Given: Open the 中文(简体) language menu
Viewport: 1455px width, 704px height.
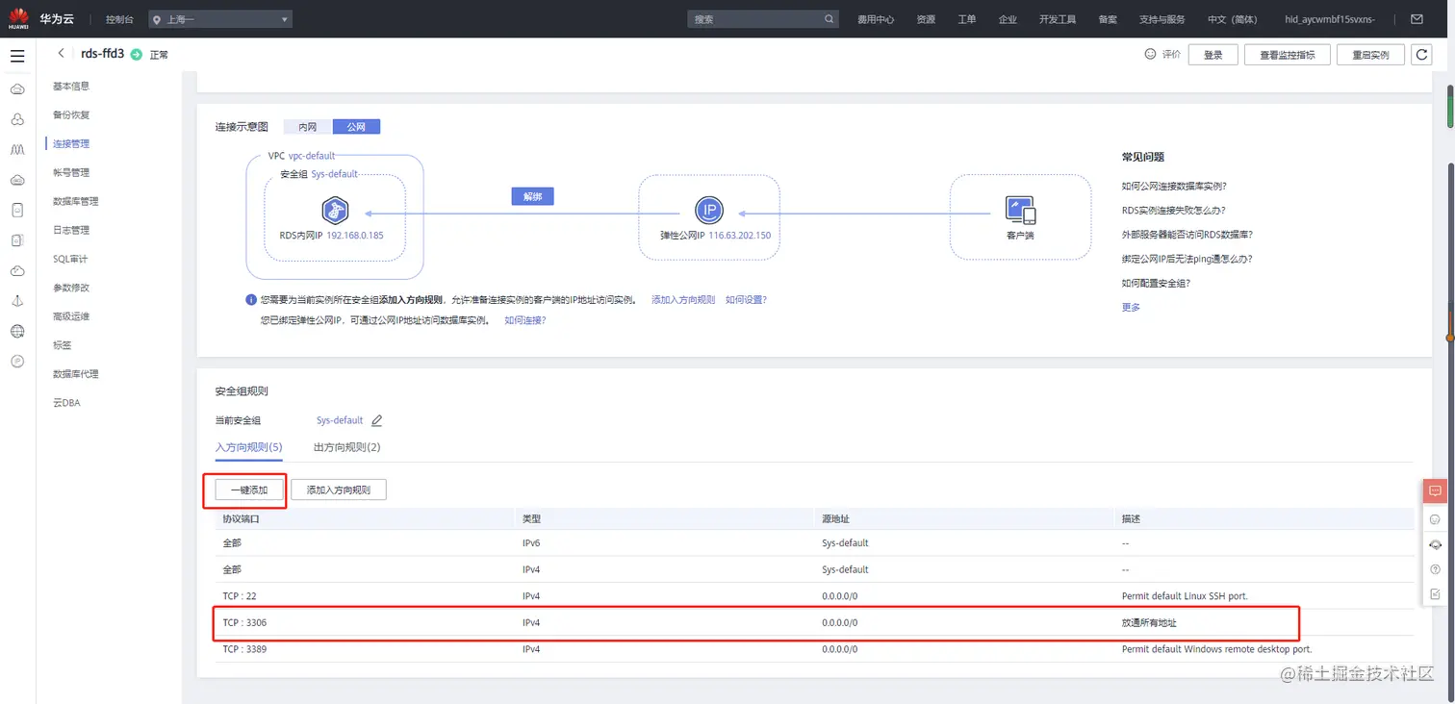Looking at the screenshot, I should [x=1233, y=19].
